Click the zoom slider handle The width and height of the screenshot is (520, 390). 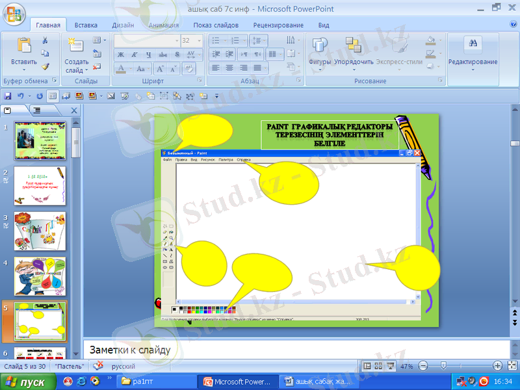click(x=443, y=366)
